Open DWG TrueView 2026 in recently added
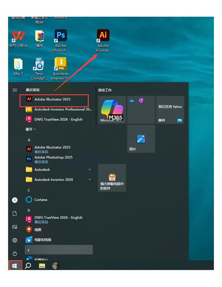This screenshot has height=287, width=222. pyautogui.click(x=59, y=119)
